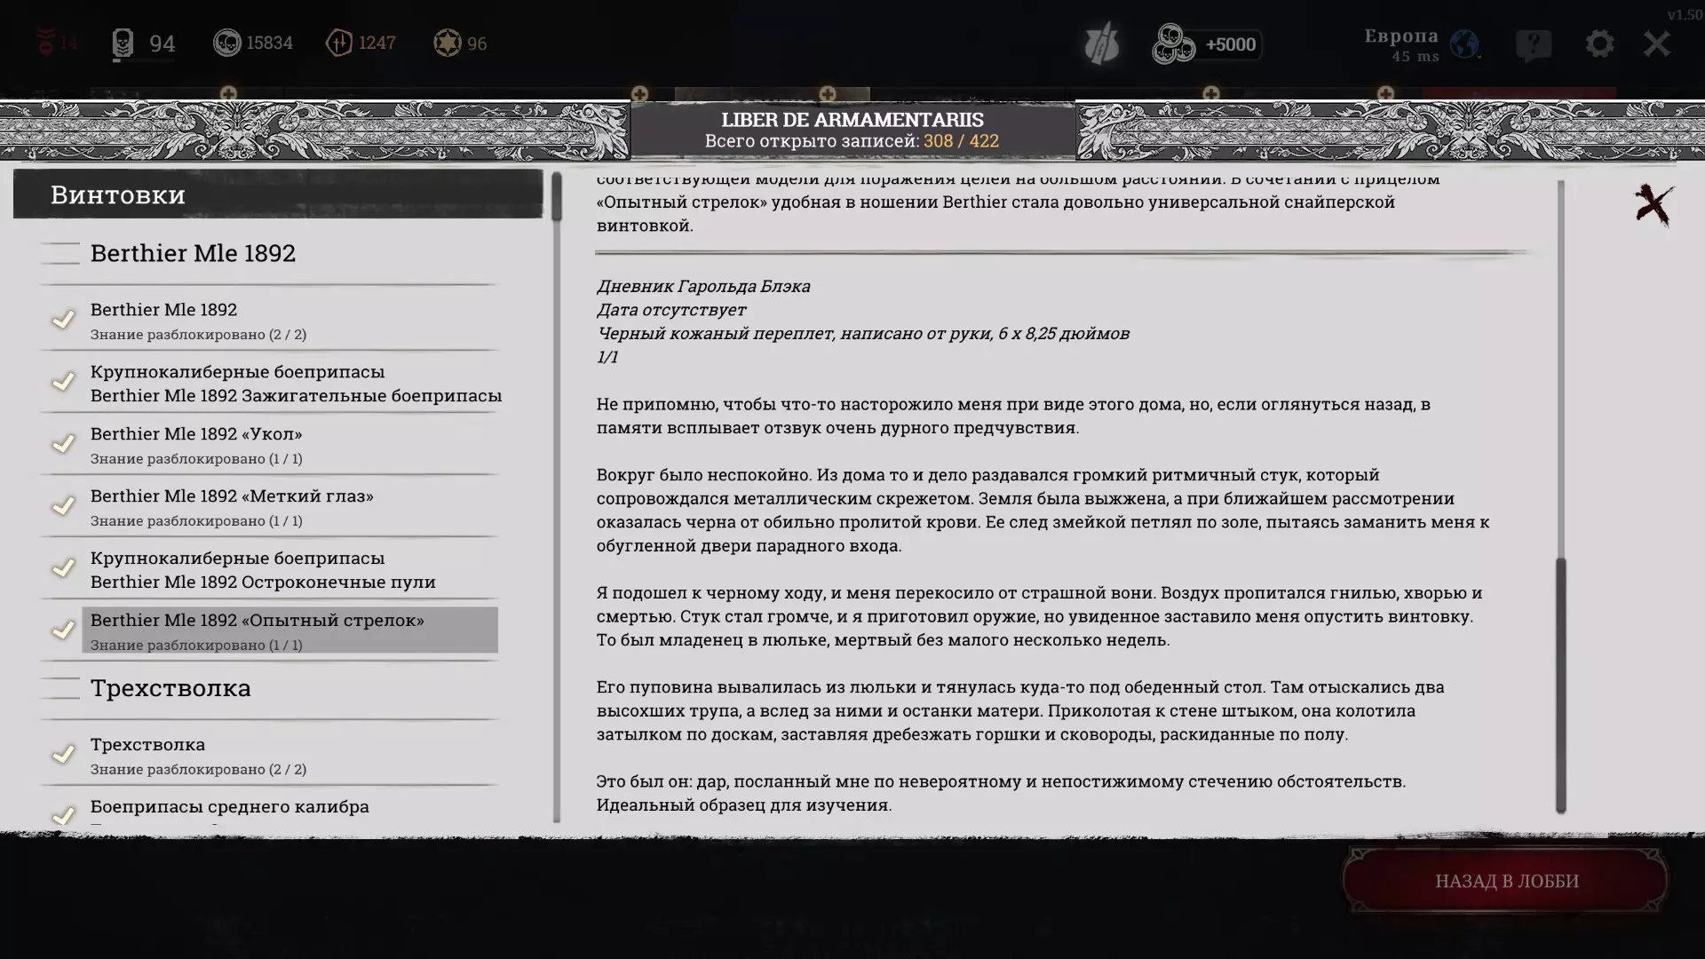Toggle checkmark beside Трехстволка knowledge entry
This screenshot has width=1705, height=959.
(63, 755)
